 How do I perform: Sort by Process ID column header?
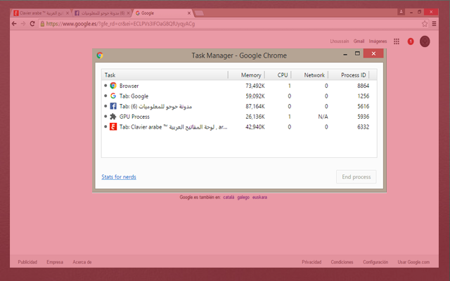tap(353, 75)
